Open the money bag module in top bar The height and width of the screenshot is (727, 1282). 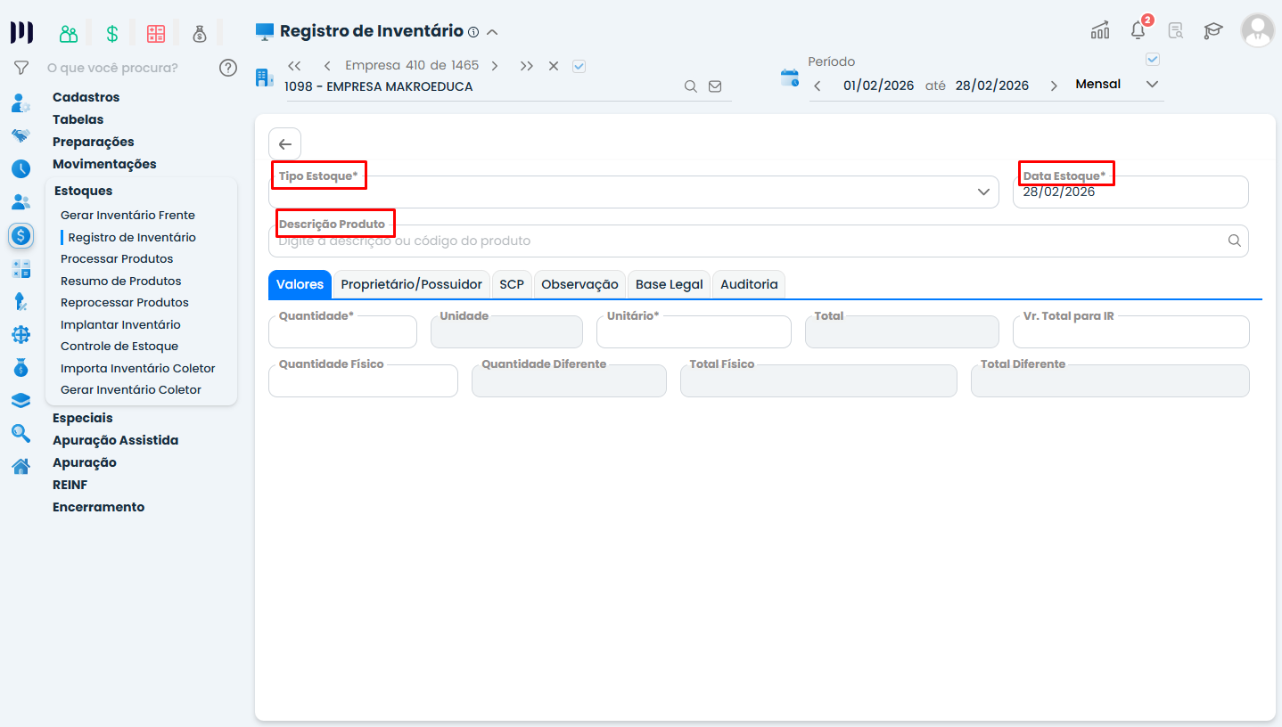pos(200,34)
